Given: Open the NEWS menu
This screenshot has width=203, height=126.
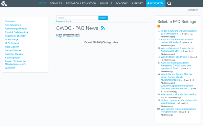Looking at the screenshot, I should pos(43,3).
